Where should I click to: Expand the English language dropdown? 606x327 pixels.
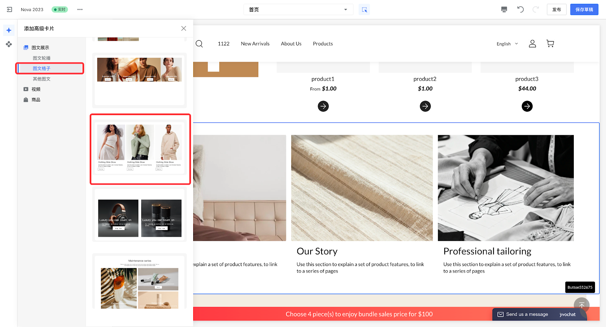[x=507, y=44]
